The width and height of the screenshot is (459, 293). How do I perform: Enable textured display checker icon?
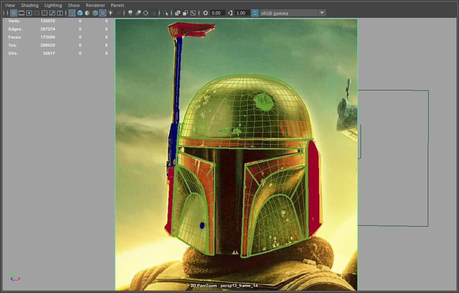[103, 13]
